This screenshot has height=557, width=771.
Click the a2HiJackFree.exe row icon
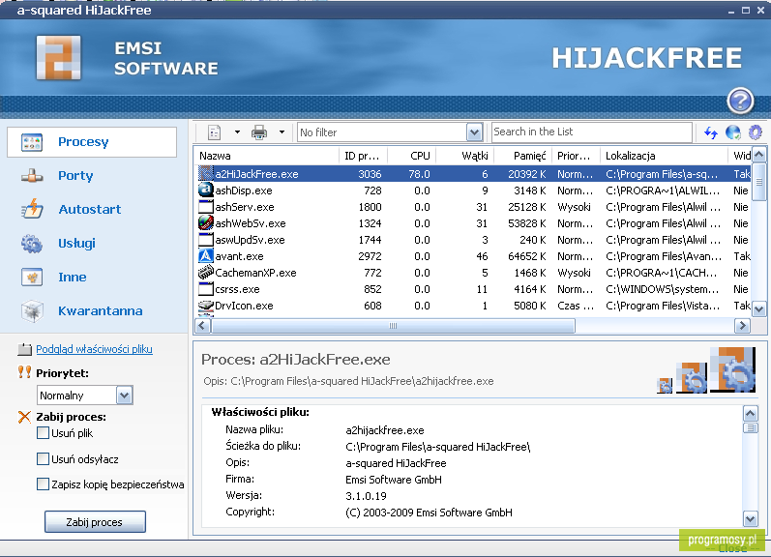(x=205, y=173)
